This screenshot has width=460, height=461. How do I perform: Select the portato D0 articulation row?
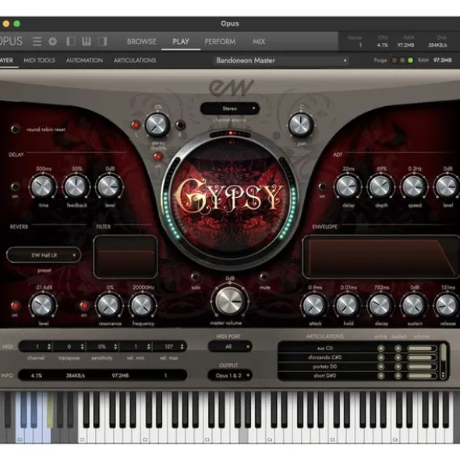358,367
